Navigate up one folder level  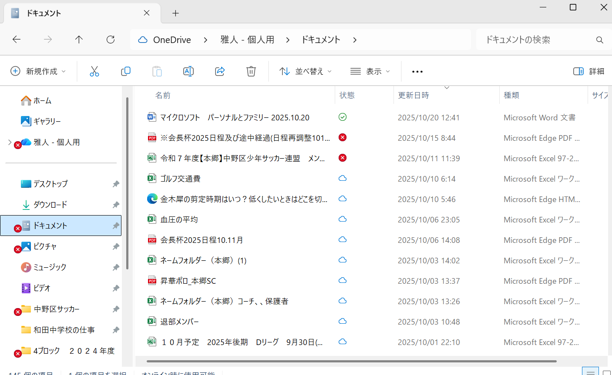(79, 40)
